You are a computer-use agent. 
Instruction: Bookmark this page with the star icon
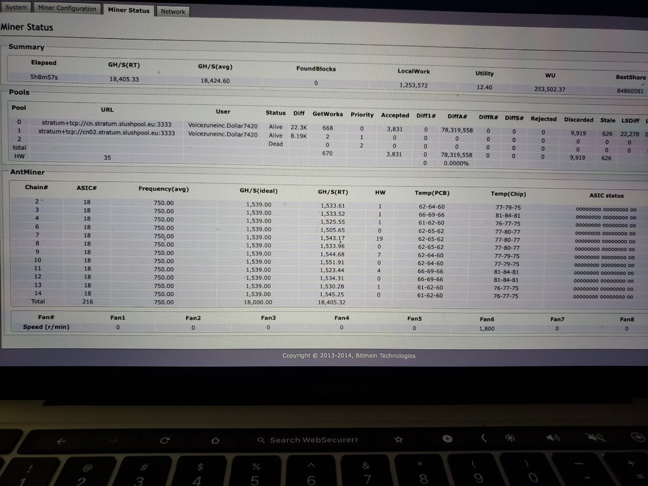coord(399,439)
